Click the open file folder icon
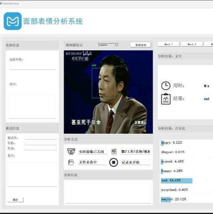 pos(71,162)
